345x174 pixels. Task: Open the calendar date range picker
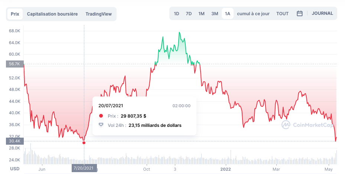coord(300,14)
